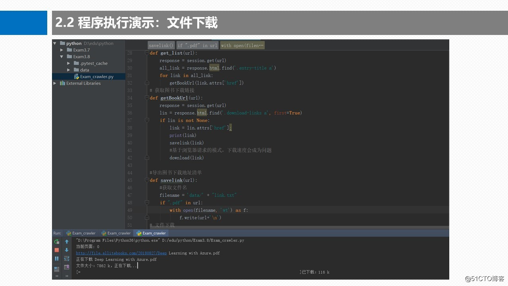This screenshot has height=286, width=508.
Task: Click the console line '当前页面: 0'
Action: (88, 247)
